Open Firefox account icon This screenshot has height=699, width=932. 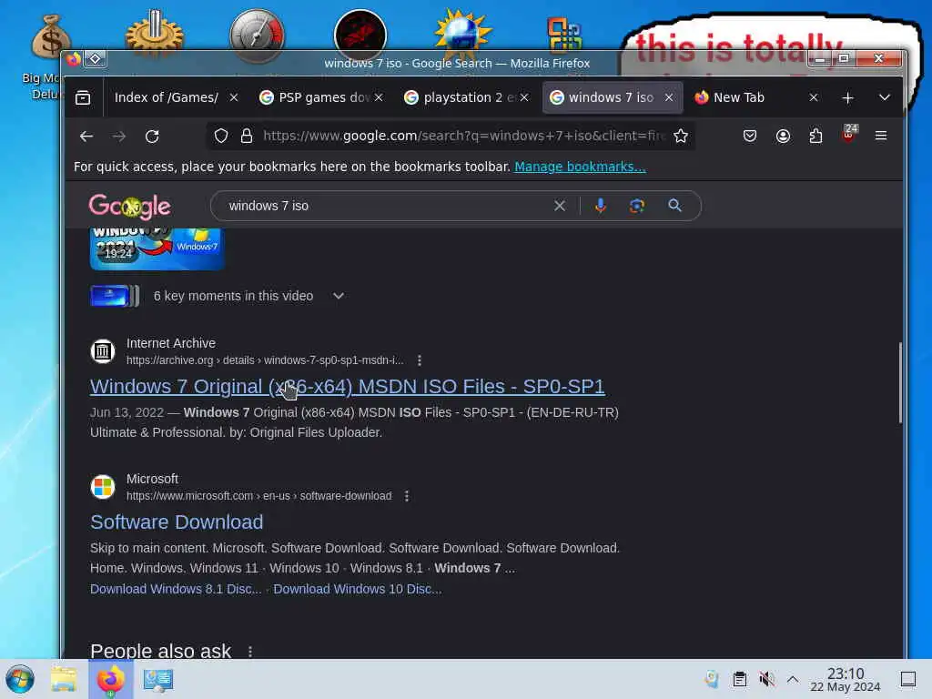tap(783, 137)
